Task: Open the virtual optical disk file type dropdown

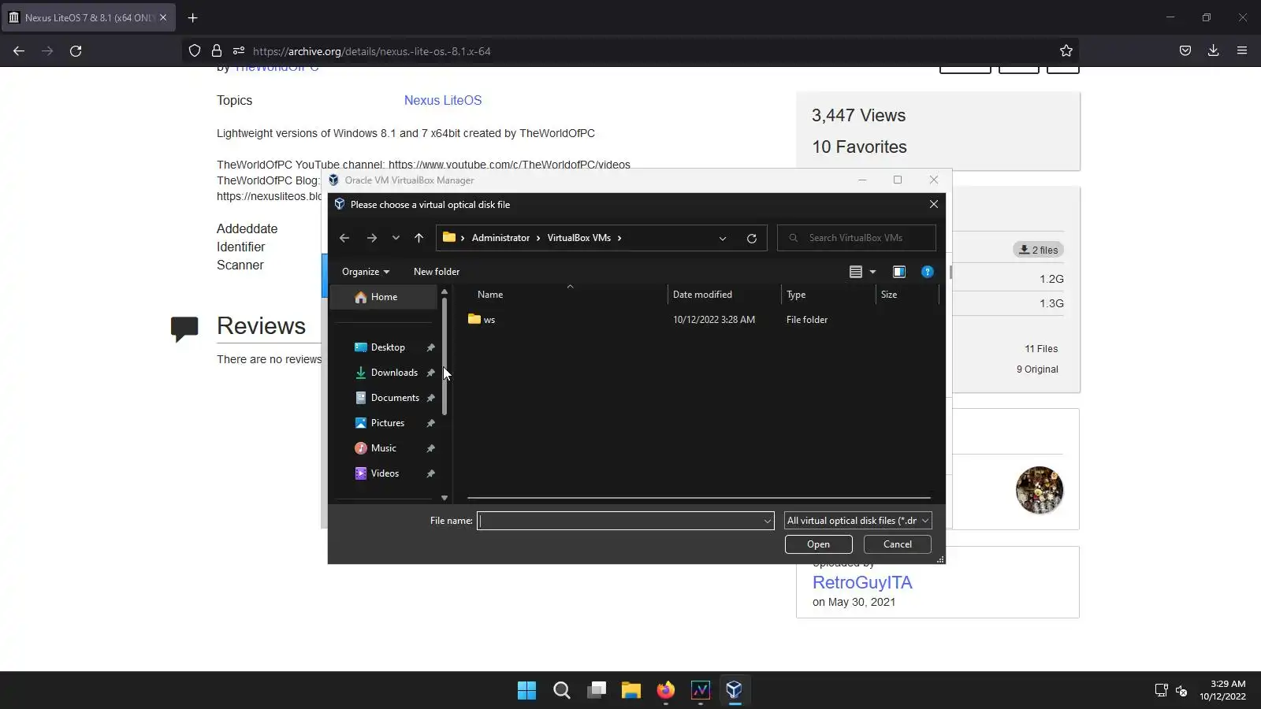Action: [x=858, y=521]
